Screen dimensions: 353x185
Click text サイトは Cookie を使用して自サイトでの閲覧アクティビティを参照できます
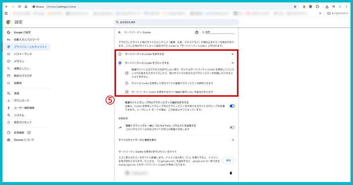pyautogui.click(x=172, y=83)
